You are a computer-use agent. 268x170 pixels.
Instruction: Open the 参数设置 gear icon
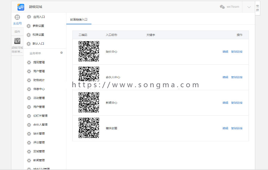tap(29, 26)
